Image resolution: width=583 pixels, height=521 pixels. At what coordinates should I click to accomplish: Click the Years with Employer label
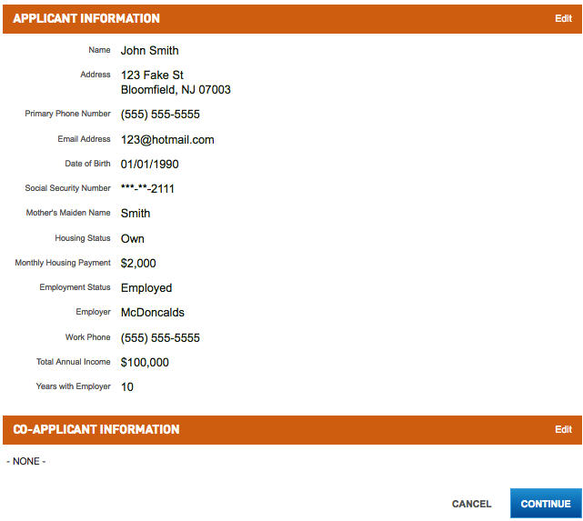point(74,386)
